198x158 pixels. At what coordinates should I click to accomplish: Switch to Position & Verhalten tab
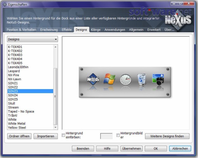coord(22,30)
